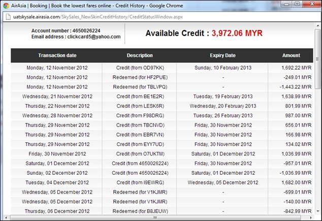The height and width of the screenshot is (221, 322).
Task: Click amount -699.01 MYR
Action: tap(298, 192)
